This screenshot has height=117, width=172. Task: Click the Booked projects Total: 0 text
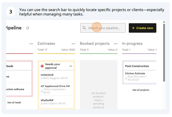[x=84, y=50]
